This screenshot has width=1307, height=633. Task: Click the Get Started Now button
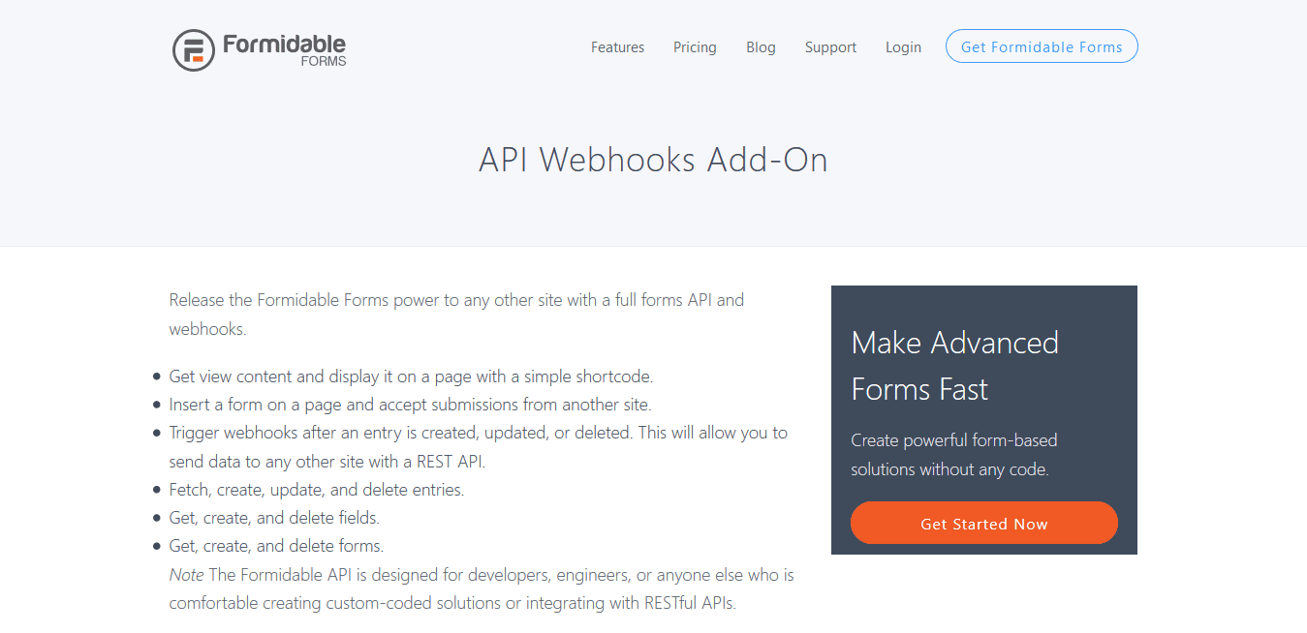(x=984, y=524)
